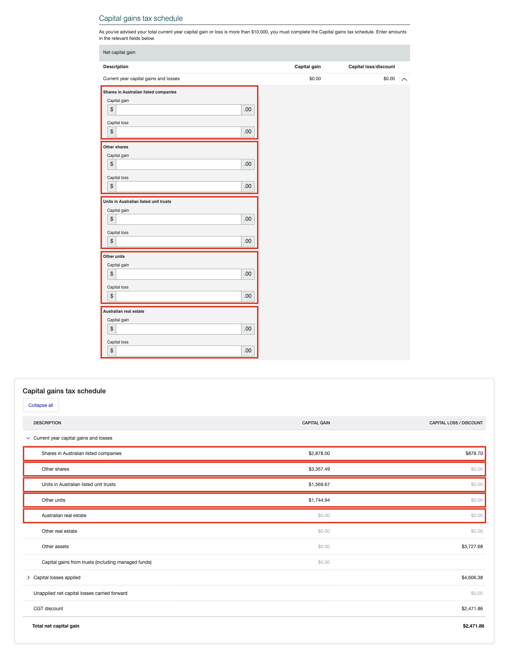Click the $1,569.67 unit trusts gain
The image size is (509, 659).
[319, 484]
